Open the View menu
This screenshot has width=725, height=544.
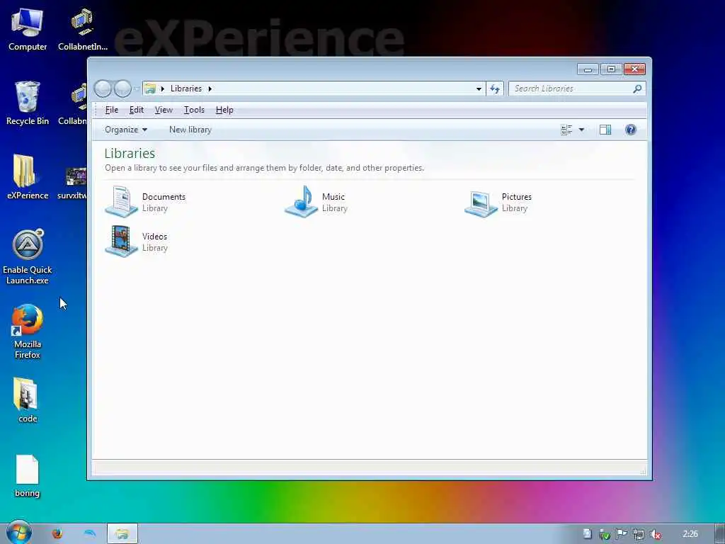(164, 110)
